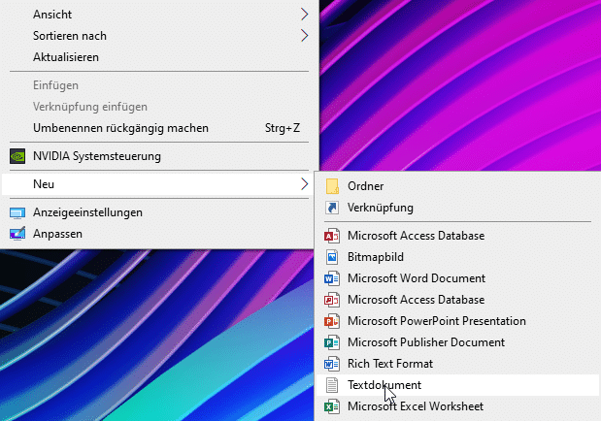
Task: Click the Neu submenu arrow
Action: click(305, 184)
